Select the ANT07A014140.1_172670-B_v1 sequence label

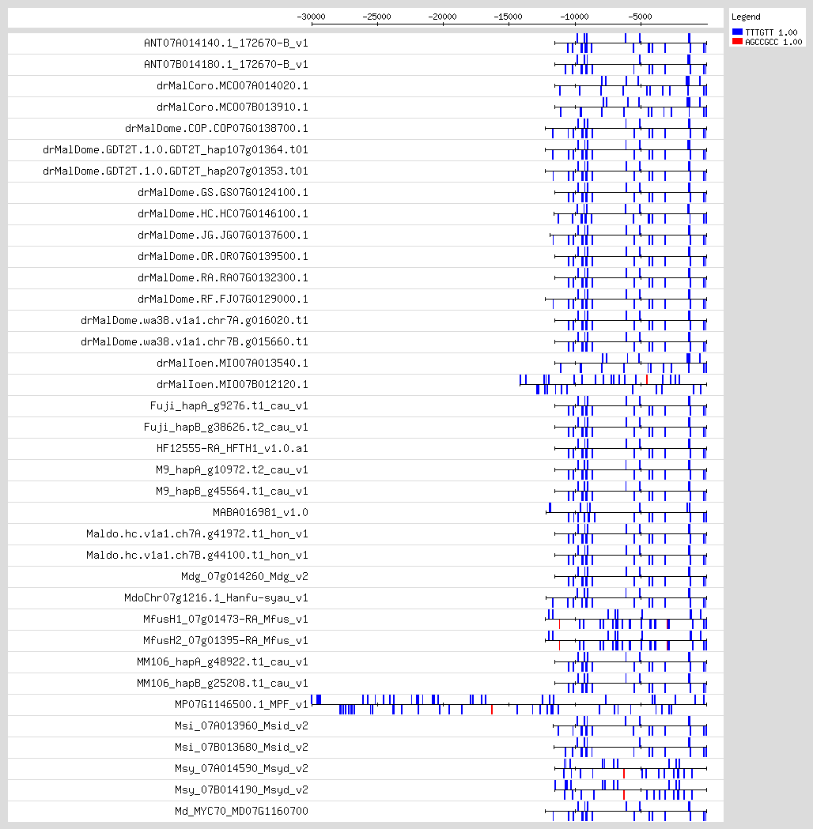pyautogui.click(x=225, y=43)
